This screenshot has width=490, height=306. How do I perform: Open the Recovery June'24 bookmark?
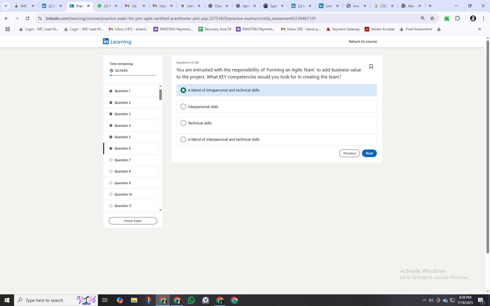[x=215, y=29]
